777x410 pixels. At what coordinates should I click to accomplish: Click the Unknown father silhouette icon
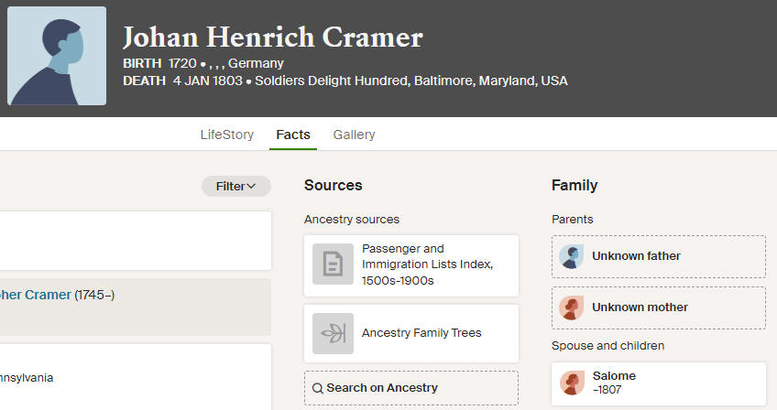click(572, 256)
